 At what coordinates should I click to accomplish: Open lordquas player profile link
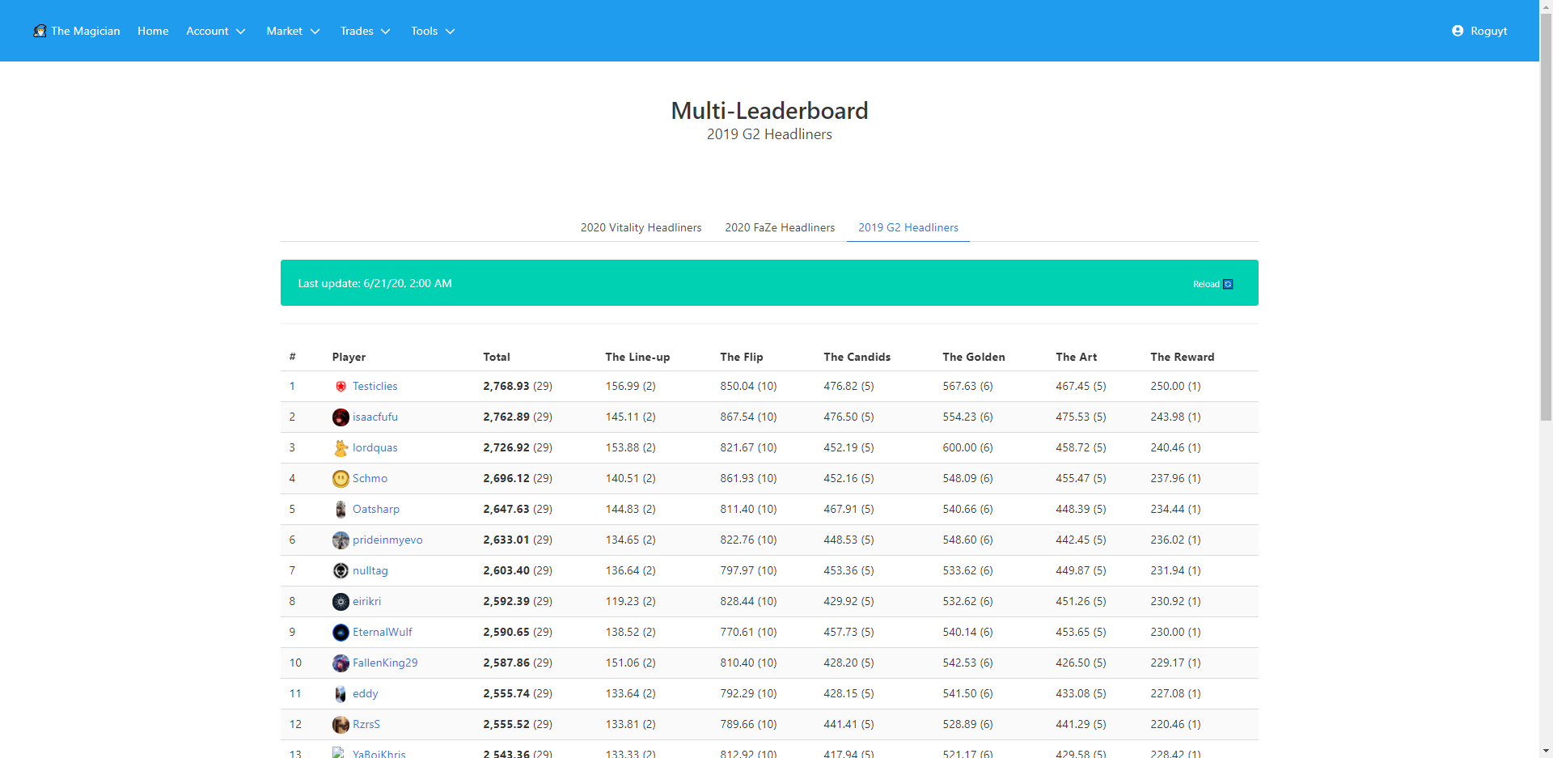(x=375, y=448)
